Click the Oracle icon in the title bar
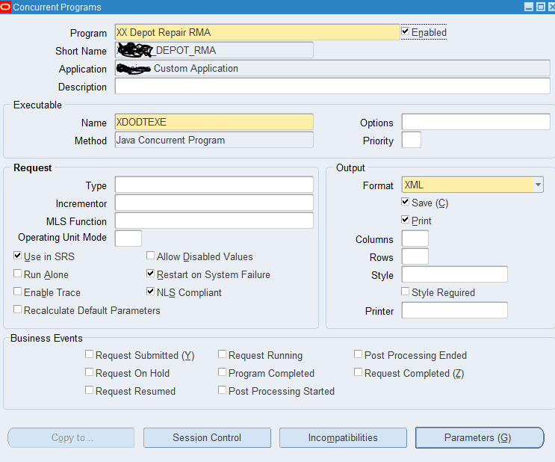 click(5, 7)
